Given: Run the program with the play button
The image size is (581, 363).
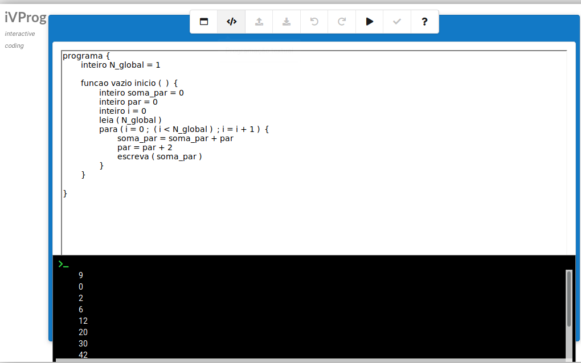Looking at the screenshot, I should click(370, 22).
